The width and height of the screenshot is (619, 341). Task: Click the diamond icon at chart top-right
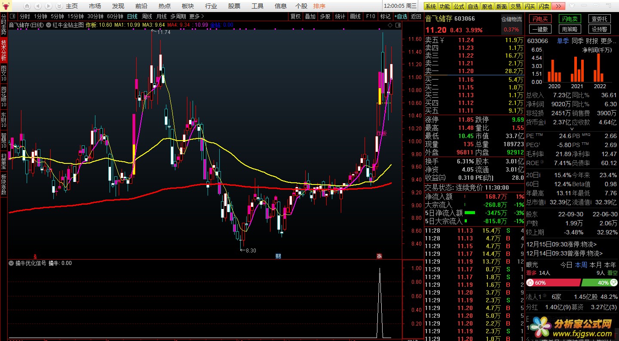point(390,25)
